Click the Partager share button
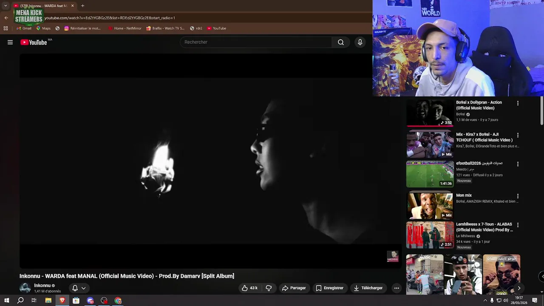The height and width of the screenshot is (306, 544). [294, 288]
